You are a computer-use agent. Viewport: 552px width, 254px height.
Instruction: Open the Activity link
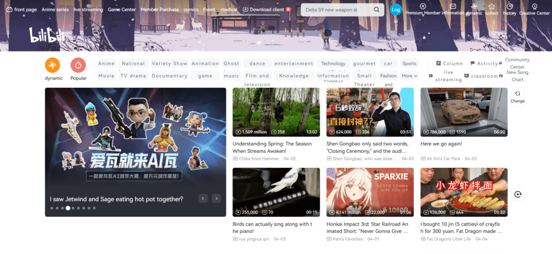(485, 63)
